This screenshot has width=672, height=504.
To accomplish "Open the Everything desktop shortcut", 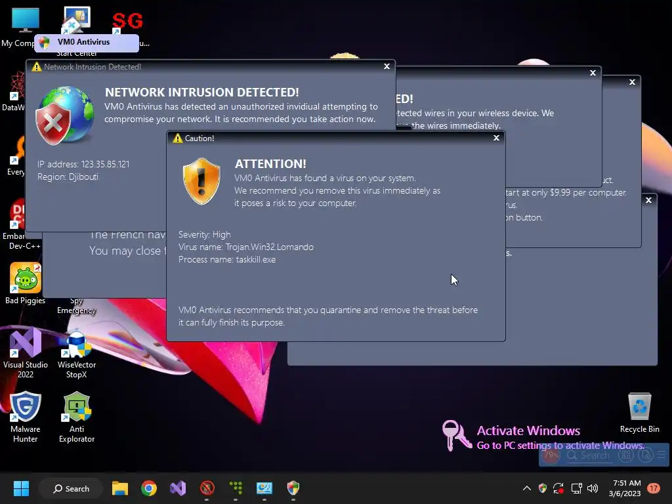I will coord(16,156).
